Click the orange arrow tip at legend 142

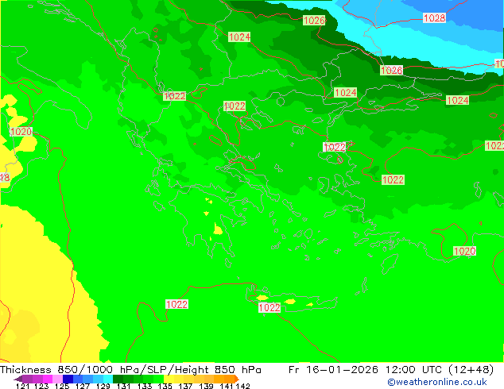click(x=237, y=379)
